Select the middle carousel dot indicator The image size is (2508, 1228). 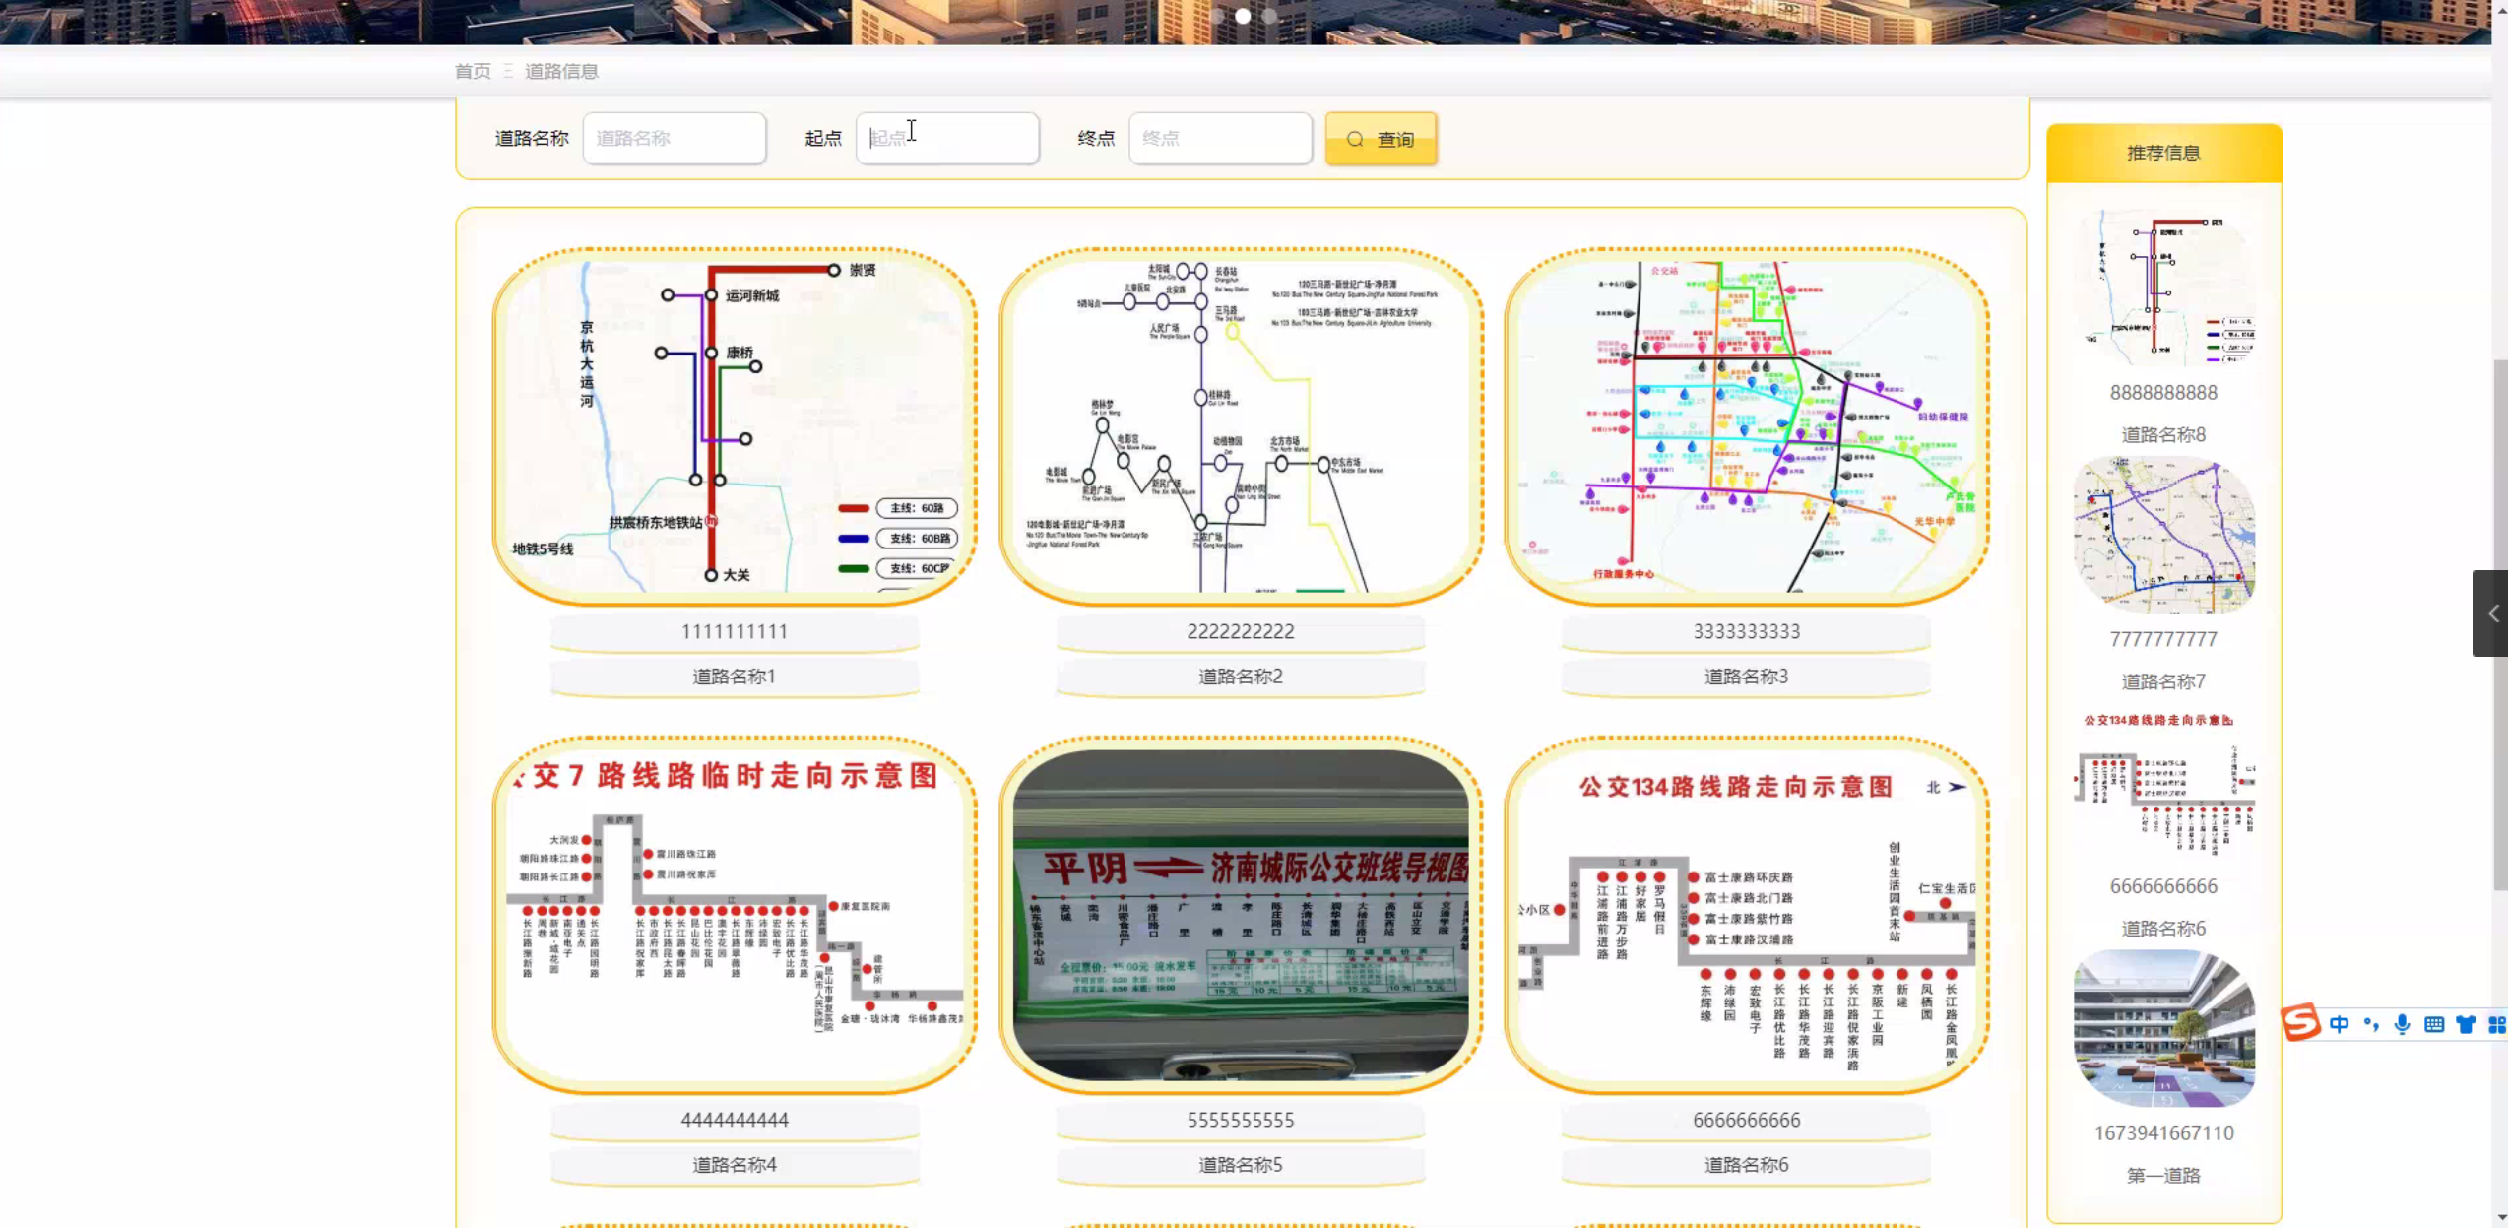pos(1243,16)
